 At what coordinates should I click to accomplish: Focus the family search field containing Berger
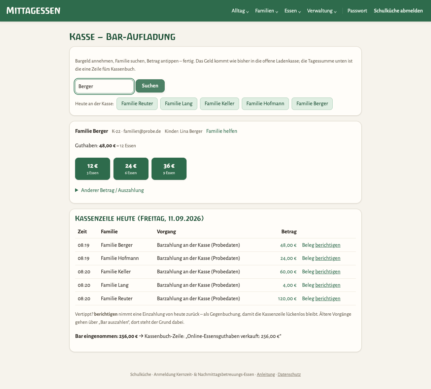pos(104,86)
